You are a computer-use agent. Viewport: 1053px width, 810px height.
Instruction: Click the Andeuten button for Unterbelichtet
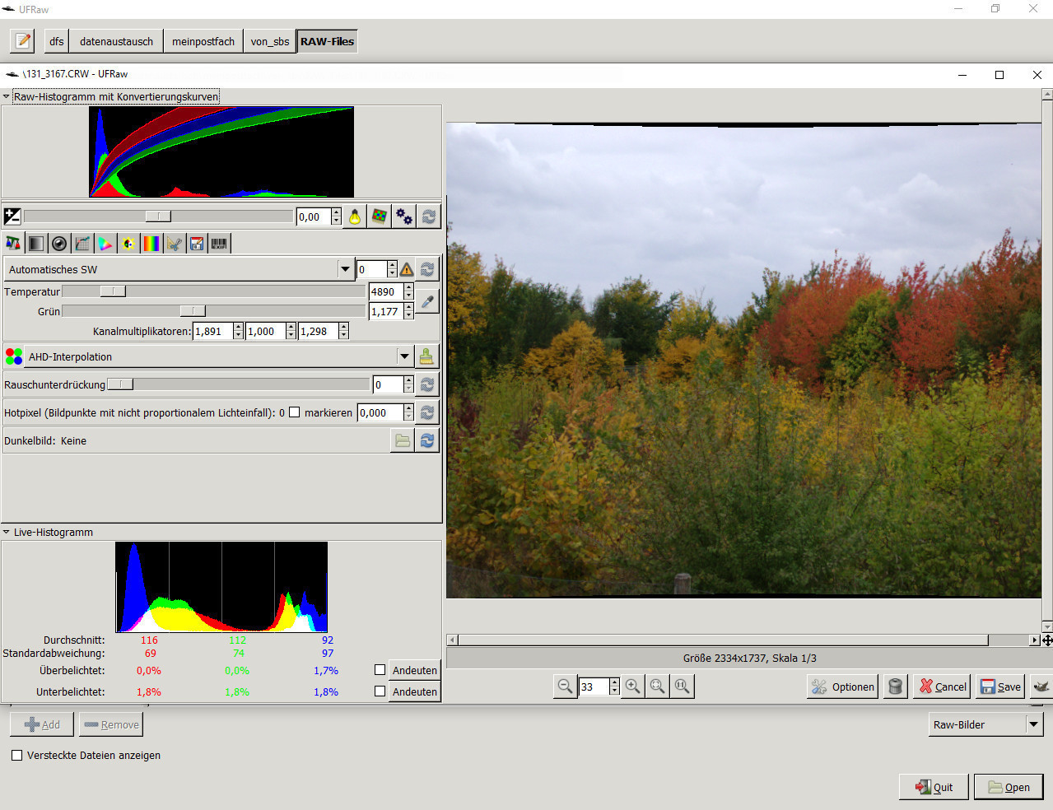coord(414,691)
